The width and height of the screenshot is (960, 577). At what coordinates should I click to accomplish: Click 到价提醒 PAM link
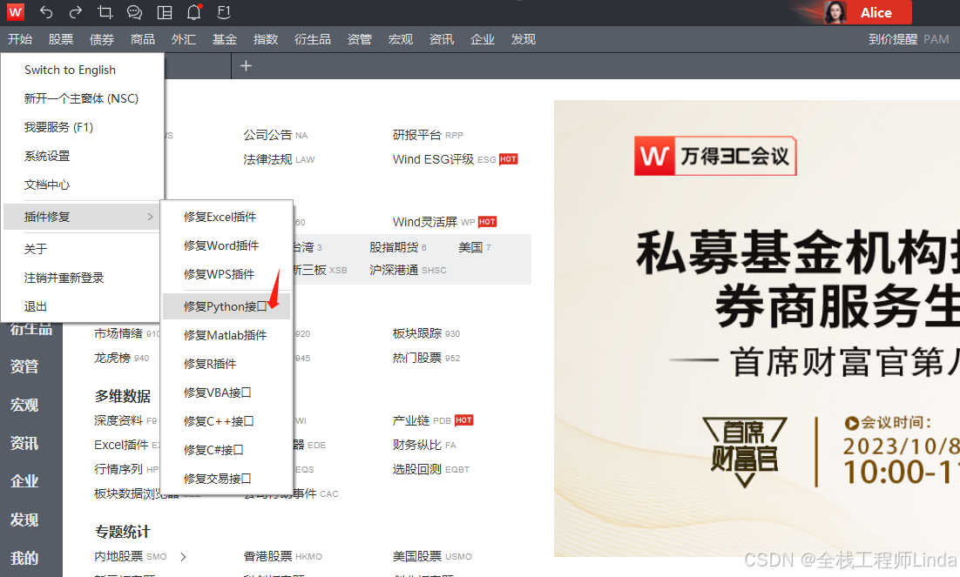pyautogui.click(x=909, y=39)
